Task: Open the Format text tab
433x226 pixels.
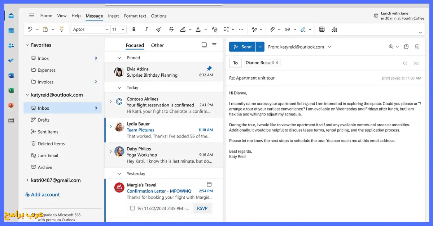Action: [135, 16]
